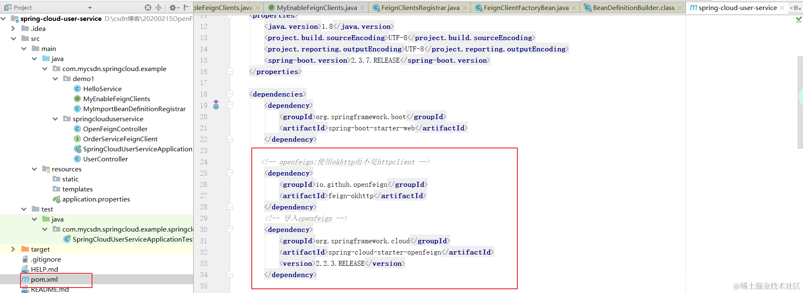Collapse the test folder
Image resolution: width=803 pixels, height=293 pixels.
[x=24, y=209]
